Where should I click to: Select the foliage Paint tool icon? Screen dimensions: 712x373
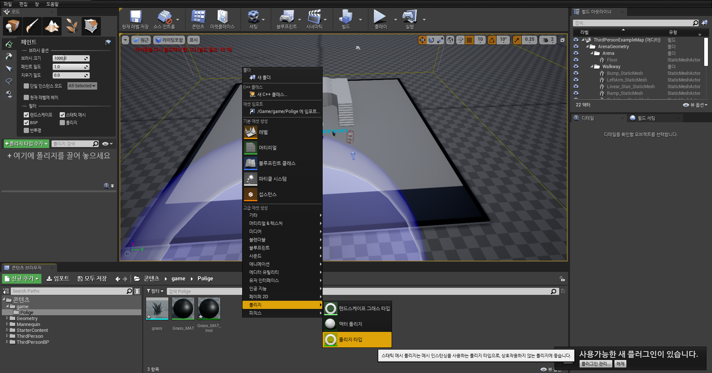tap(9, 44)
